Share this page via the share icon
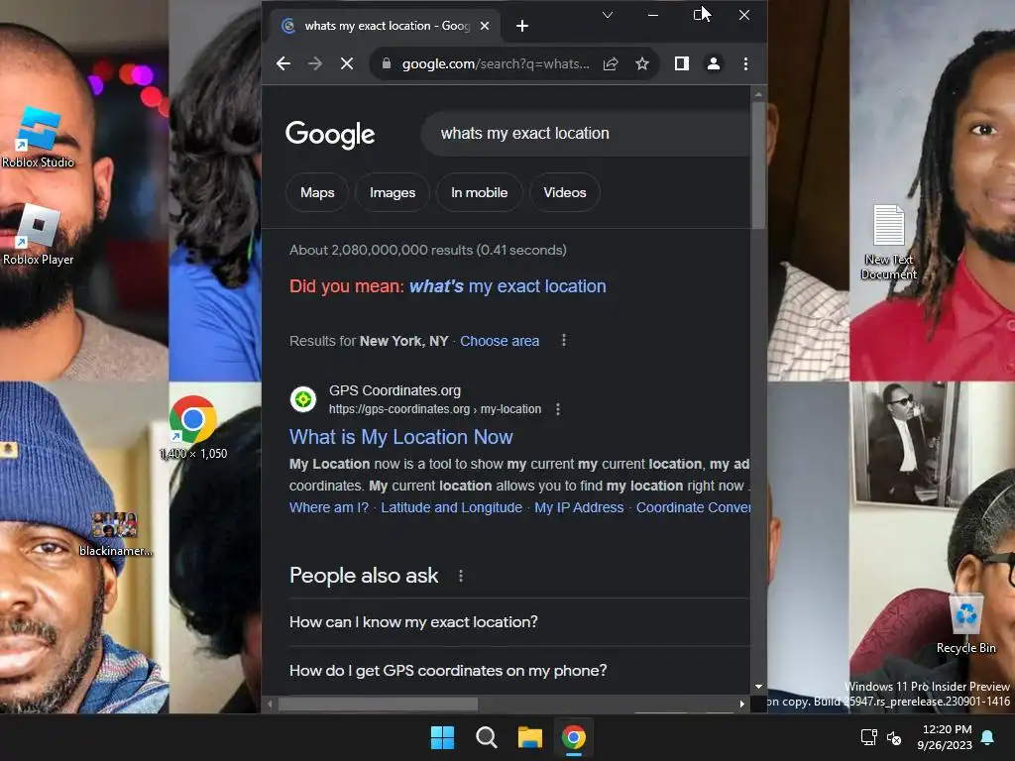 click(x=611, y=63)
